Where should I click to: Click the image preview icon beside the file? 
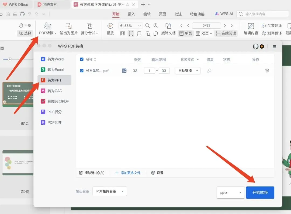click(124, 71)
